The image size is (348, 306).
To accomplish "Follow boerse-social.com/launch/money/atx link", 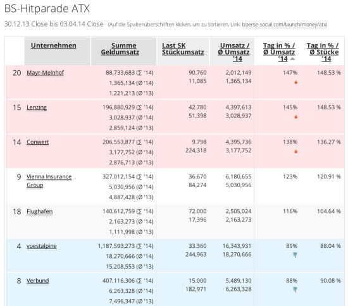I will (285, 25).
